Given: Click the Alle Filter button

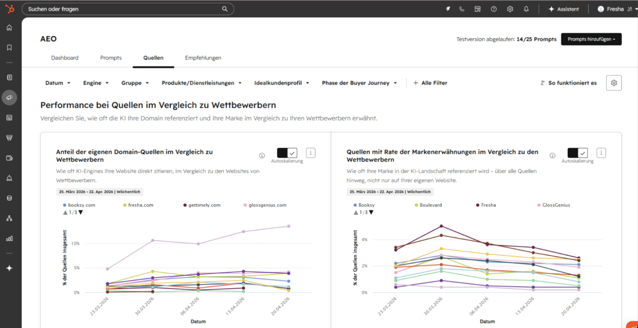Looking at the screenshot, I should (430, 83).
